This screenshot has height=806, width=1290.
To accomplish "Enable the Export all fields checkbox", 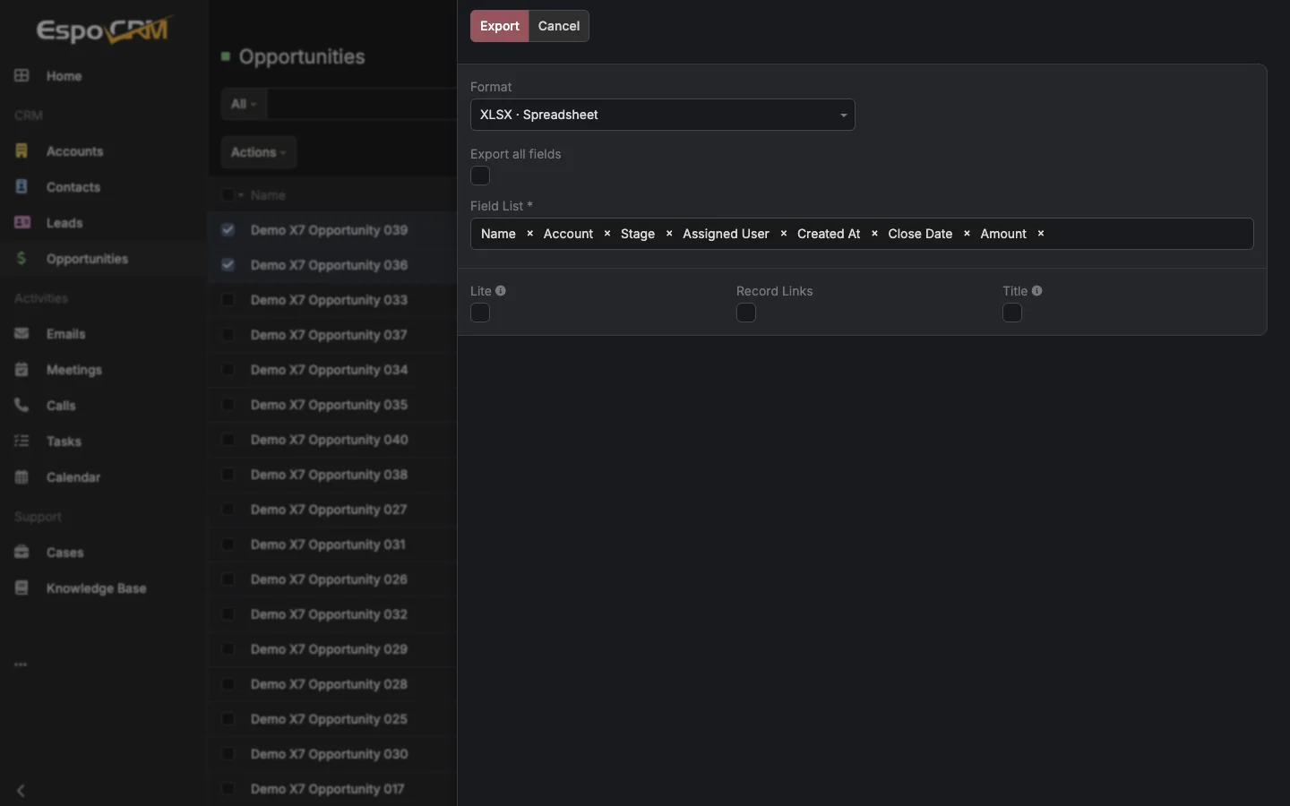I will pos(480,176).
